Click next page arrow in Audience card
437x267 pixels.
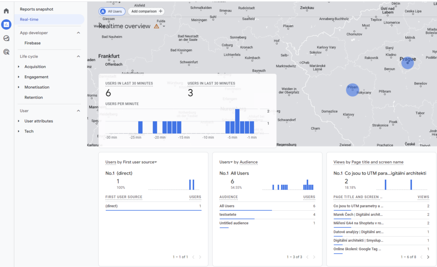click(314, 257)
